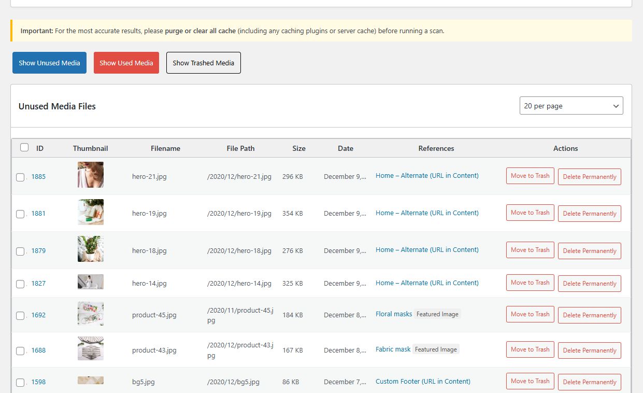This screenshot has width=643, height=393.
Task: Switch to Show Unused Media view
Action: point(49,63)
